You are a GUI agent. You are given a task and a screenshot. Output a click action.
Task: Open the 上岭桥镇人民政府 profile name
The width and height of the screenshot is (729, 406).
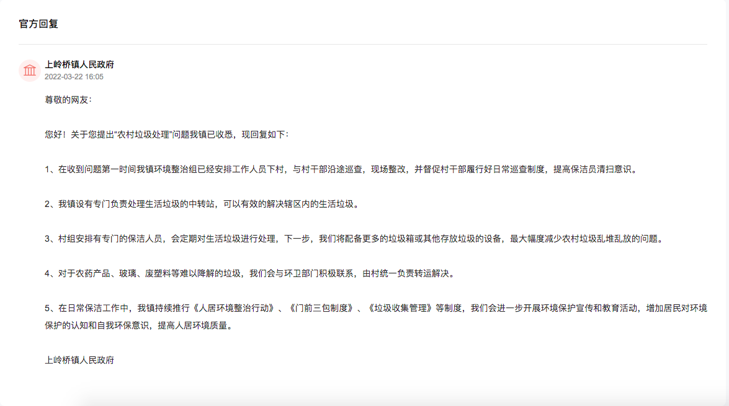click(x=79, y=64)
